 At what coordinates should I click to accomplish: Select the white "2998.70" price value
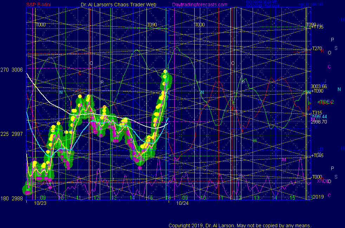pyautogui.click(x=319, y=122)
